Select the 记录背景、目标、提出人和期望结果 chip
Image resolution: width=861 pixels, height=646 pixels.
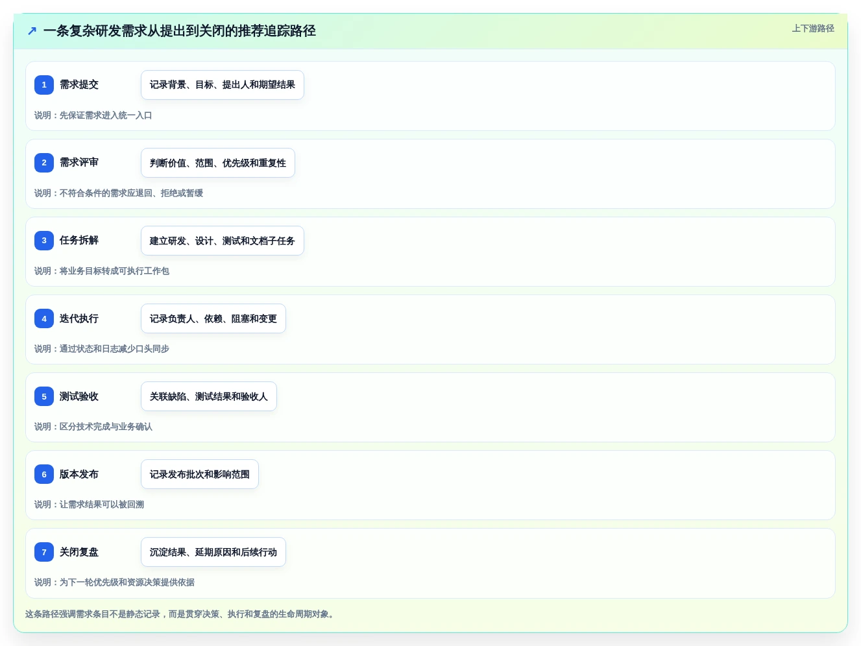click(x=223, y=85)
